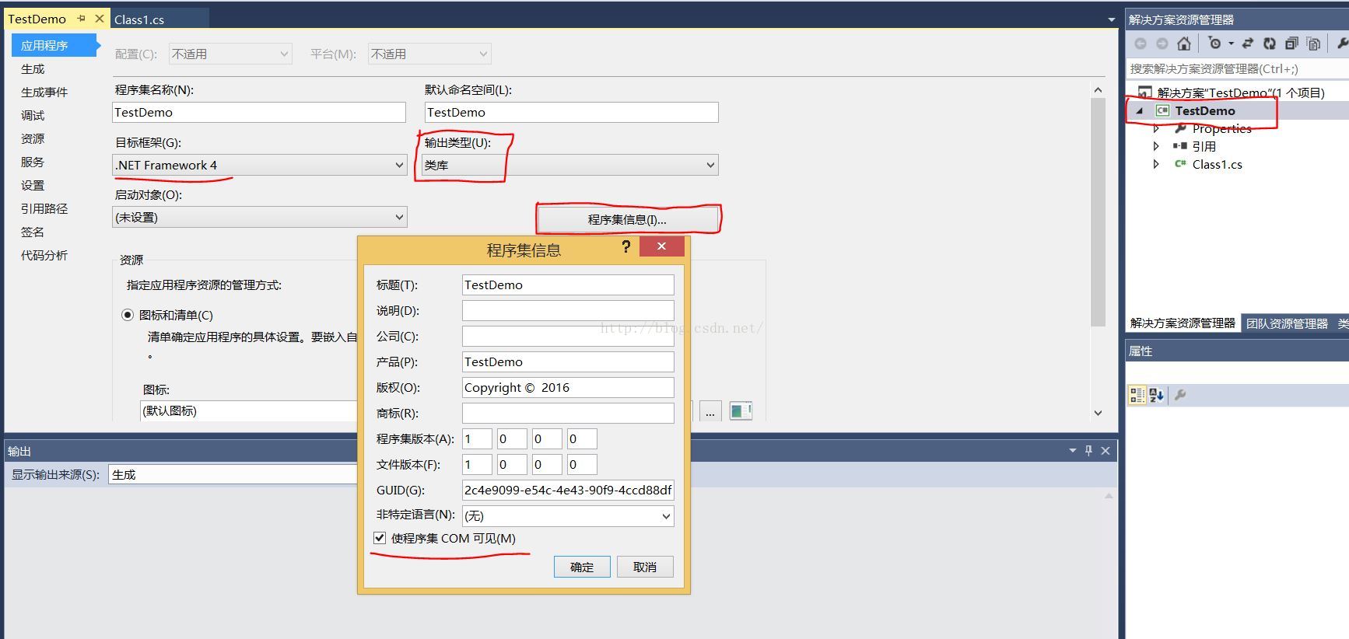
Task: Select the 图标和清单 radio button
Action: click(x=128, y=315)
